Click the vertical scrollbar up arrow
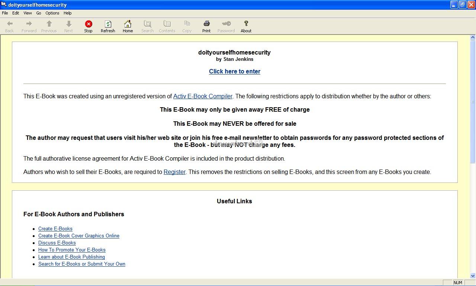476x286 pixels. coord(473,38)
